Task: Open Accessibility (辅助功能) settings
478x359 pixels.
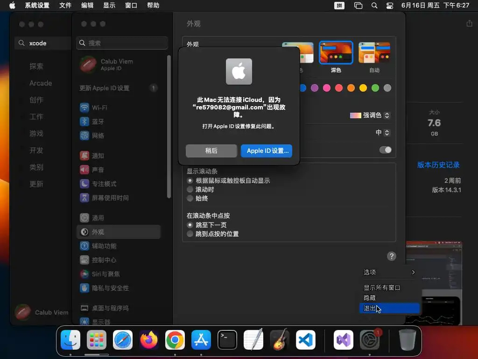Action: (118, 246)
